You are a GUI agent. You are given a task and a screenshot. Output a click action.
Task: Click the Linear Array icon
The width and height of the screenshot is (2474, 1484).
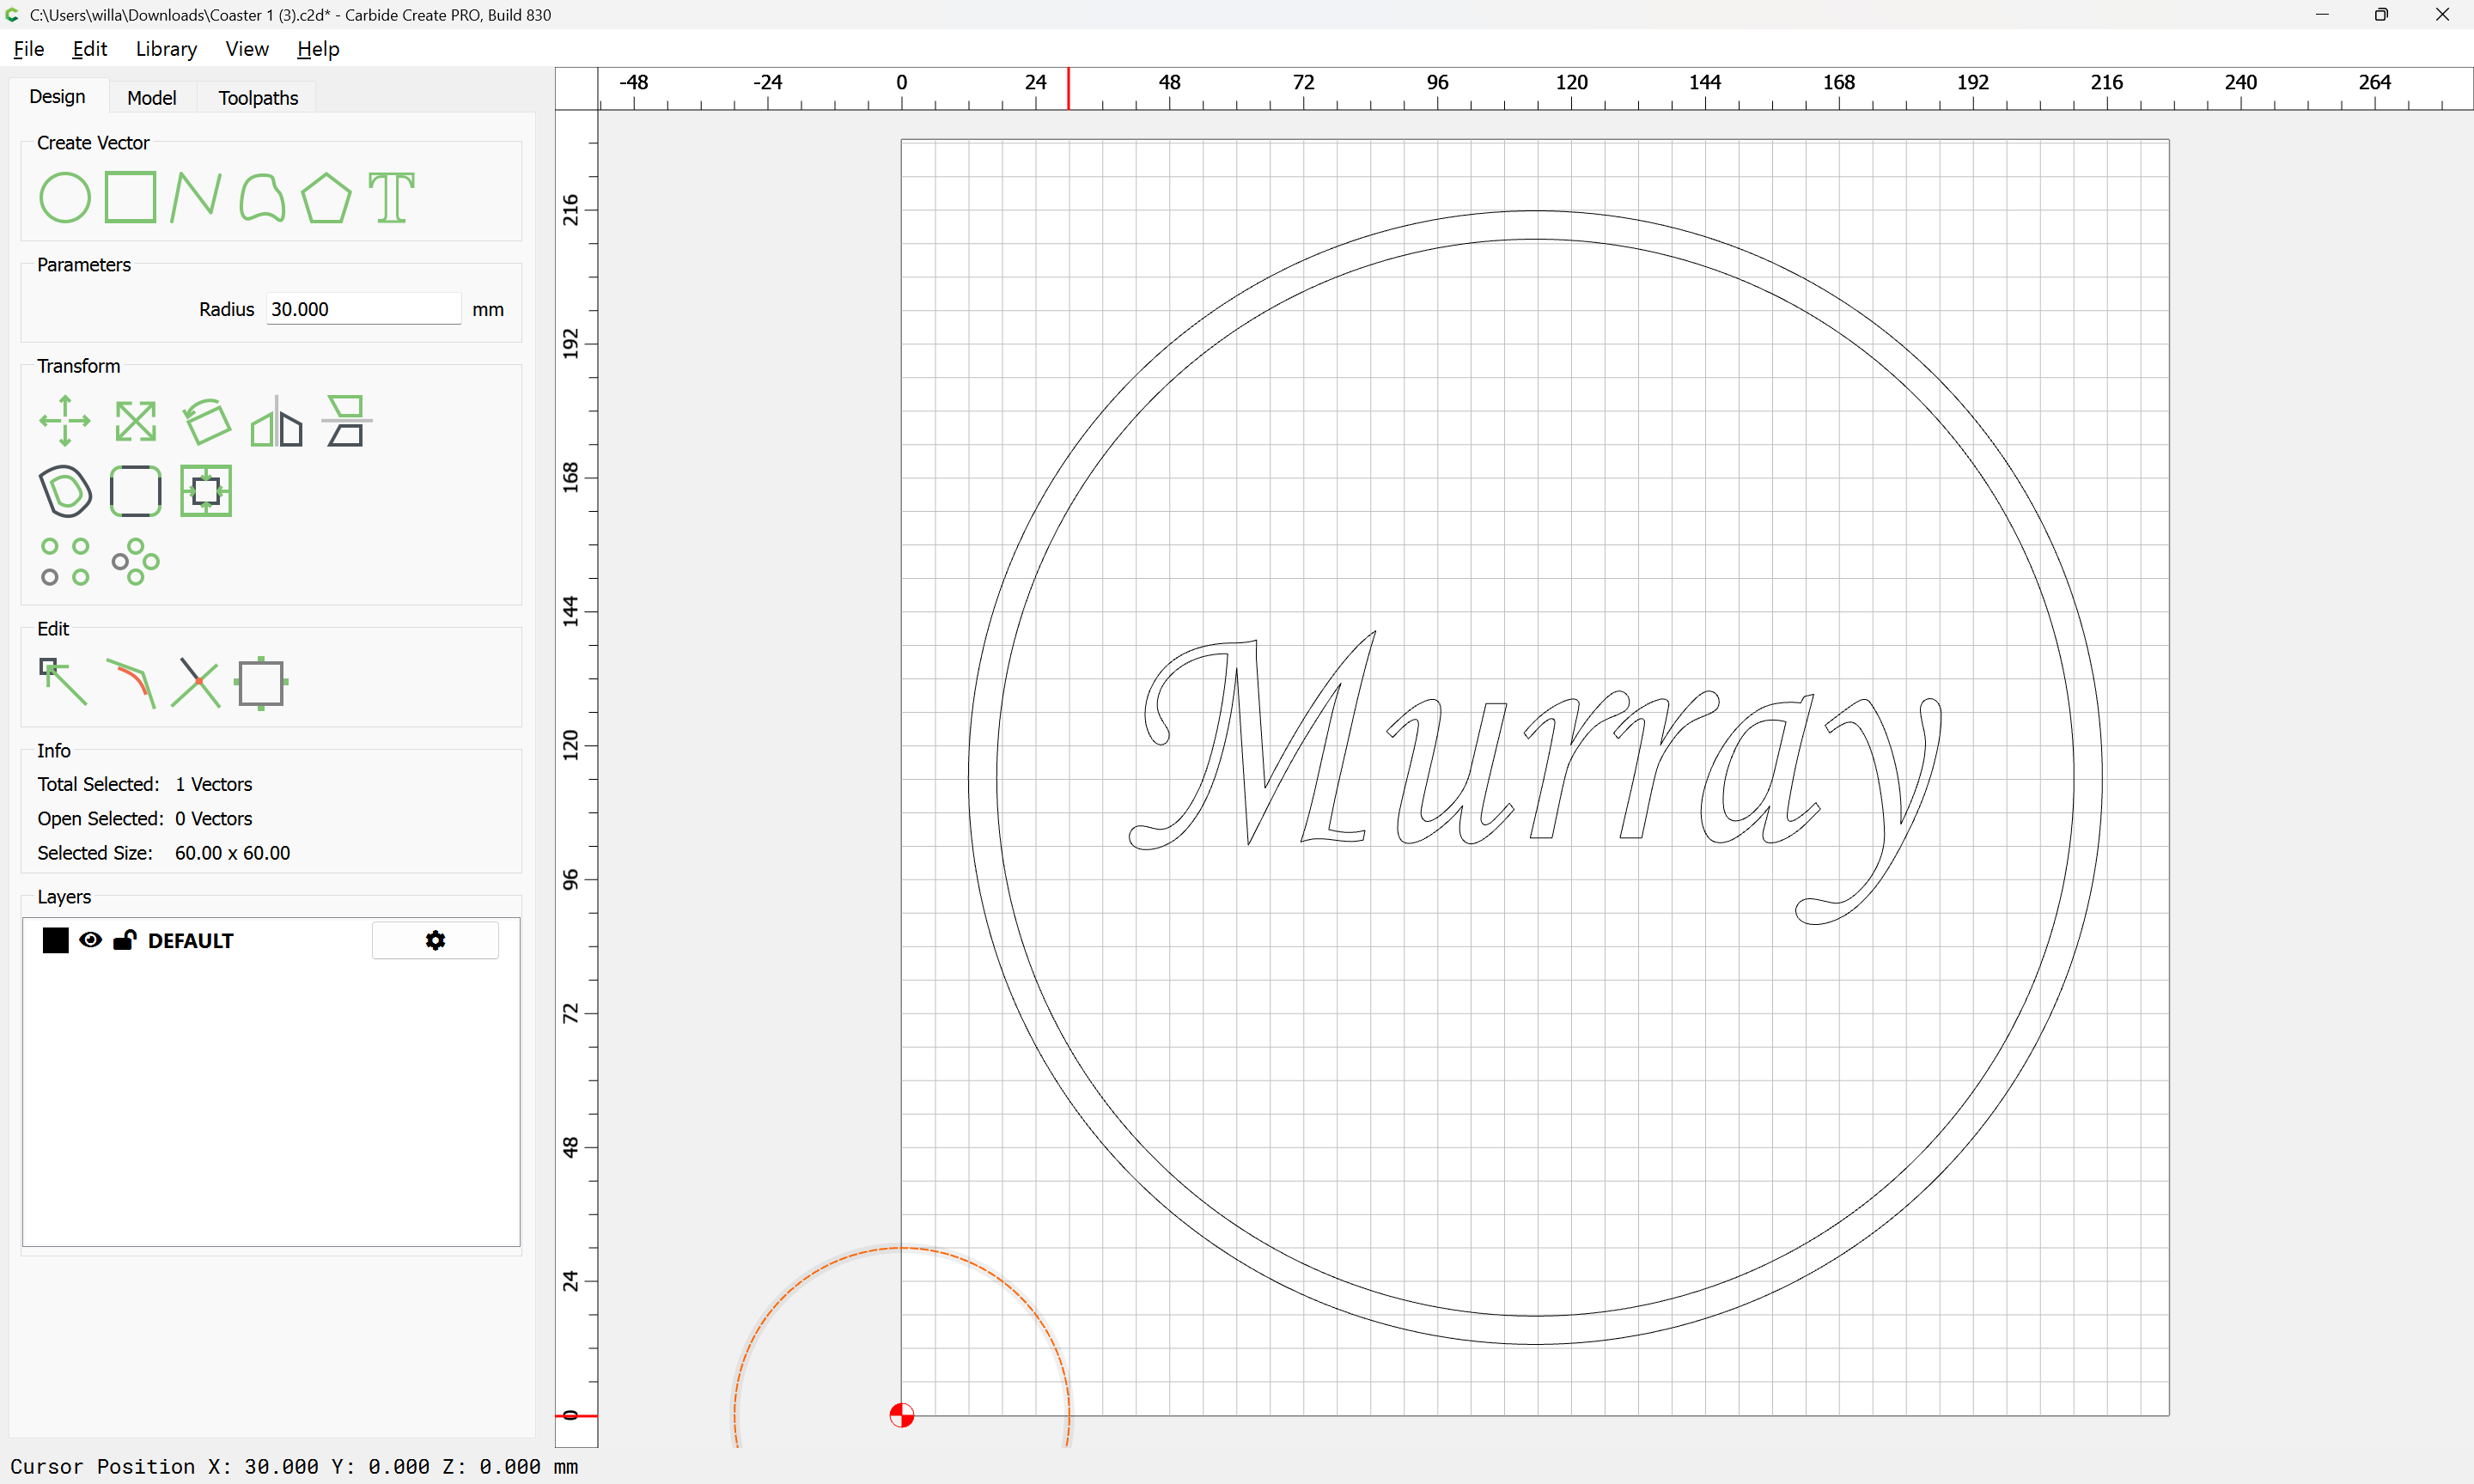point(65,561)
